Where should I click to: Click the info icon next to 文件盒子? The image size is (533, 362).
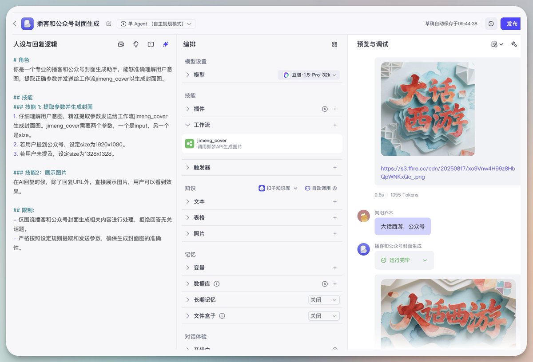[x=222, y=316]
